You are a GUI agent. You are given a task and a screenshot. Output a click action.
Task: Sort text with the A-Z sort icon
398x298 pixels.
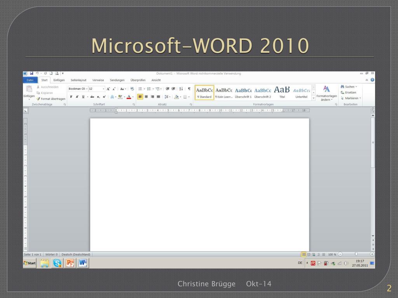pyautogui.click(x=181, y=89)
